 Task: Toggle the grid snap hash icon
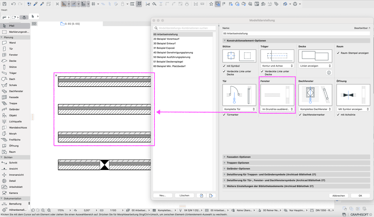click(x=93, y=4)
